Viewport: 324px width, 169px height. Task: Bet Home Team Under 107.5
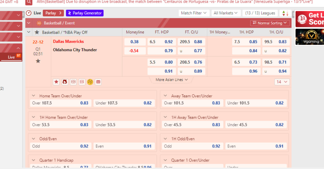pyautogui.click(x=124, y=103)
